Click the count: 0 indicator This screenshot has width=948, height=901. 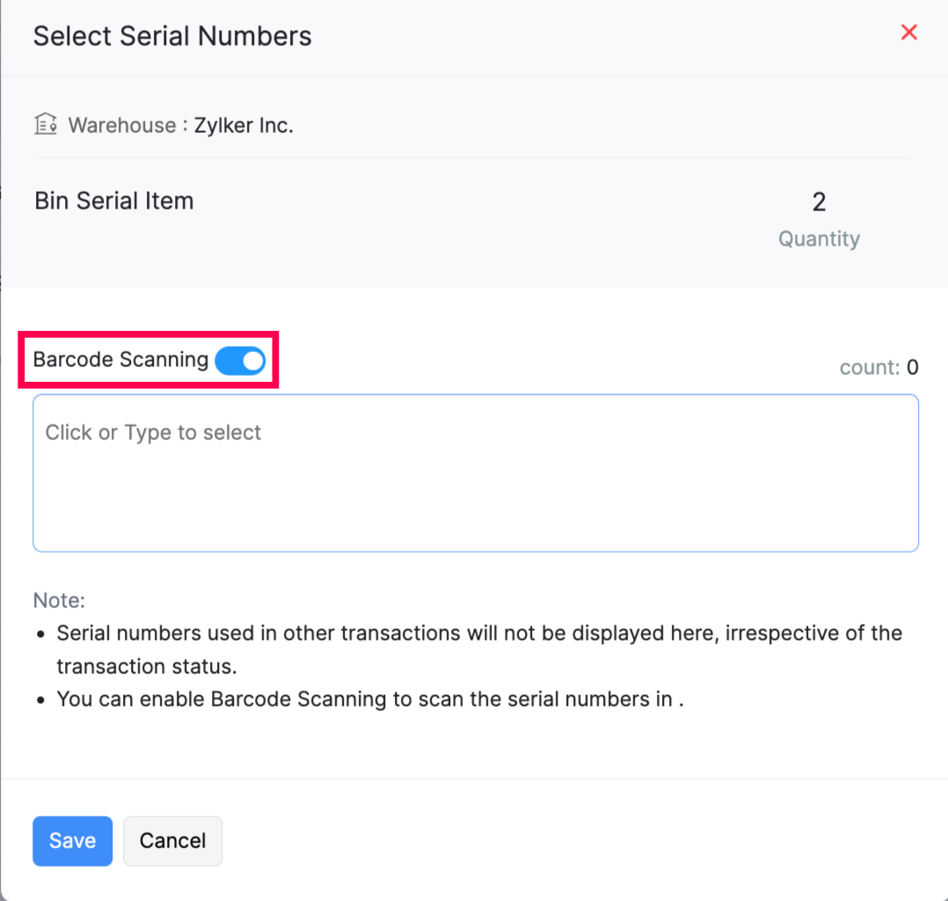click(879, 367)
